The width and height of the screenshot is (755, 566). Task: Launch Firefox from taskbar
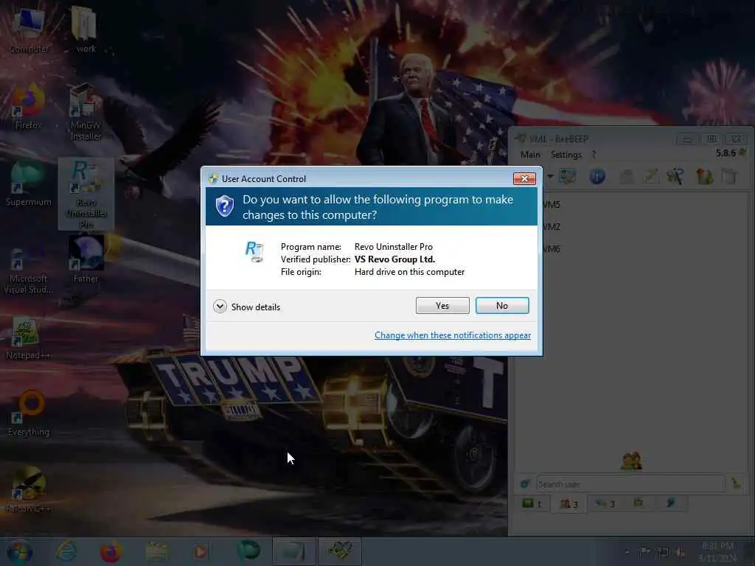pyautogui.click(x=111, y=551)
